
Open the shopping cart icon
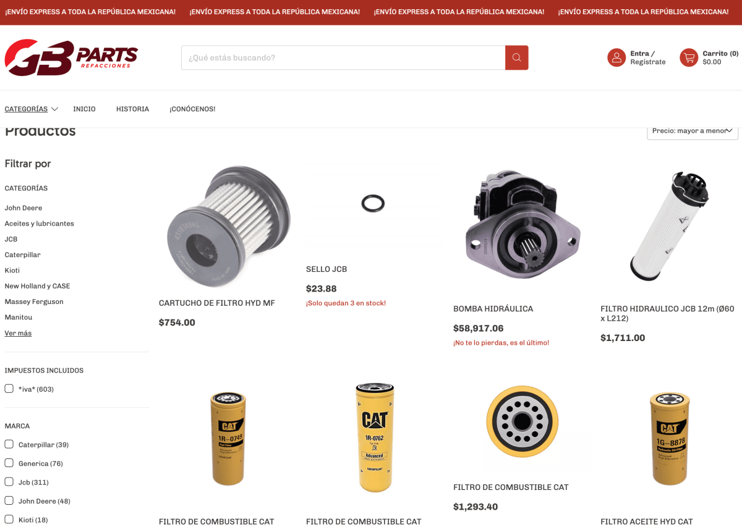pos(689,57)
